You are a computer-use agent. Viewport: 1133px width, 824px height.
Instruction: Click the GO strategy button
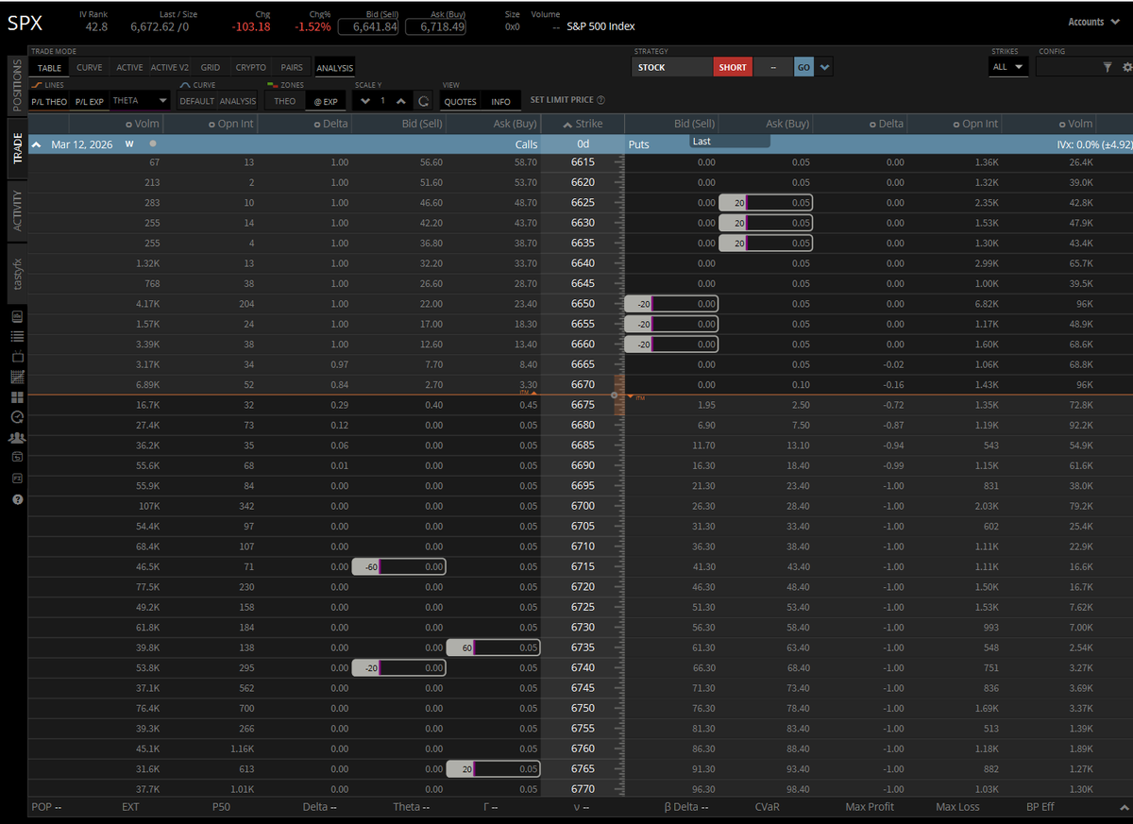803,67
